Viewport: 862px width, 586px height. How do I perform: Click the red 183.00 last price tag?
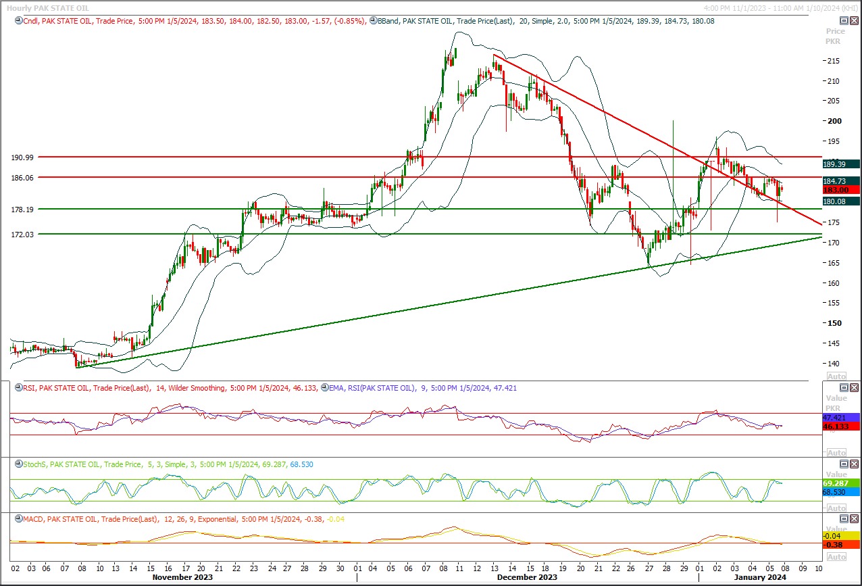tap(840, 191)
